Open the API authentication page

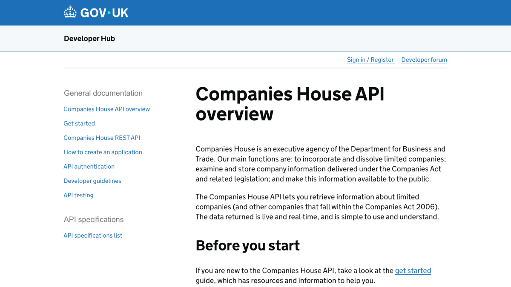coord(89,166)
